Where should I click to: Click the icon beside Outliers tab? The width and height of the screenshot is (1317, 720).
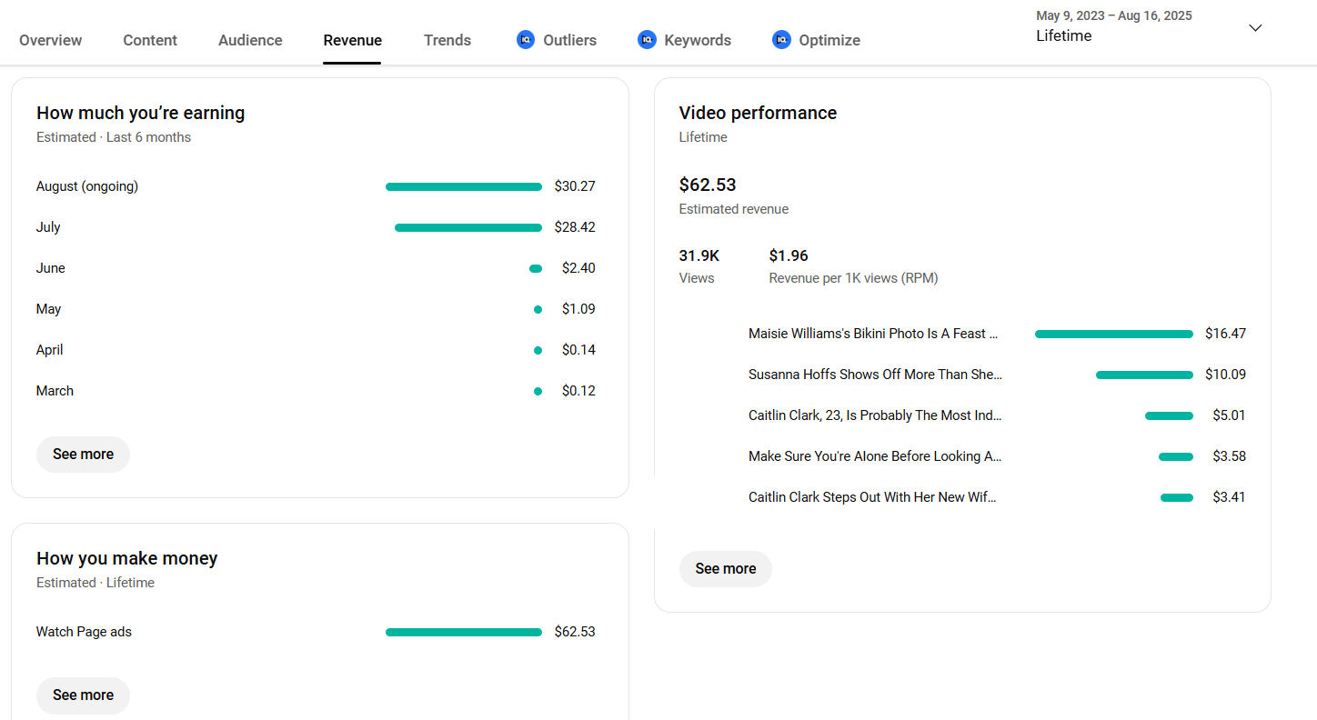click(x=526, y=40)
